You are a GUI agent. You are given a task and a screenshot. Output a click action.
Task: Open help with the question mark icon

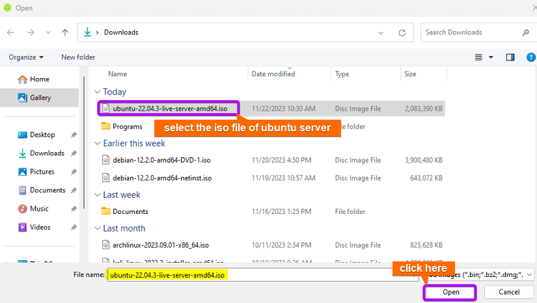tap(531, 57)
